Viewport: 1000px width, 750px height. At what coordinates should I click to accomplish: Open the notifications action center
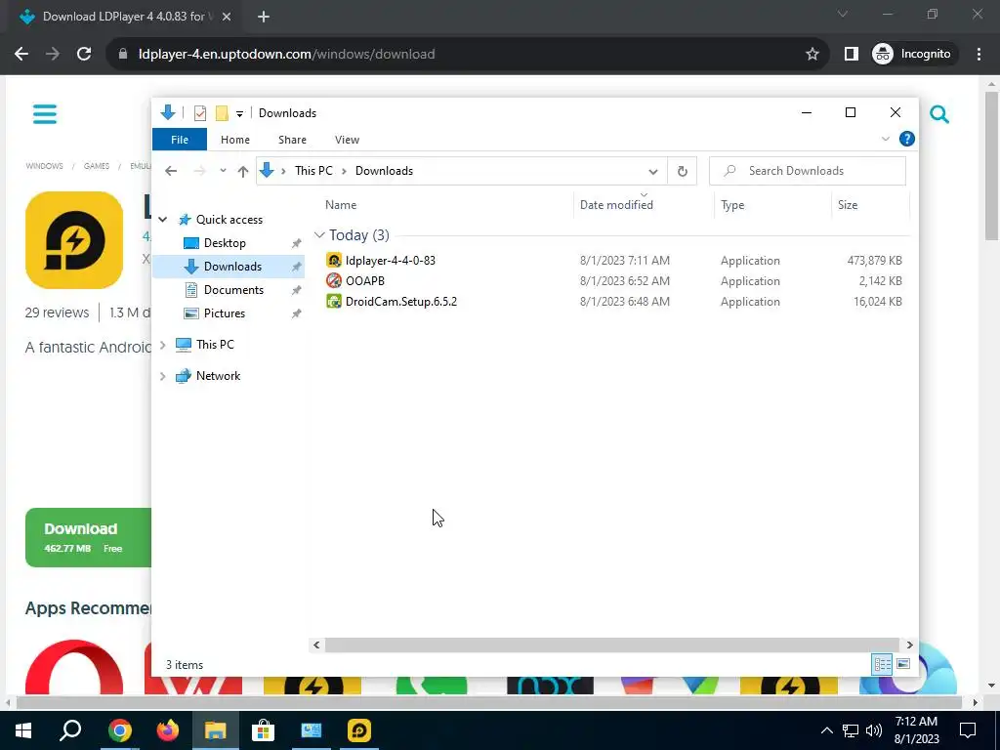(968, 730)
